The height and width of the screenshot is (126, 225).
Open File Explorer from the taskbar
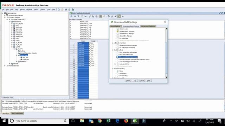coord(82,121)
